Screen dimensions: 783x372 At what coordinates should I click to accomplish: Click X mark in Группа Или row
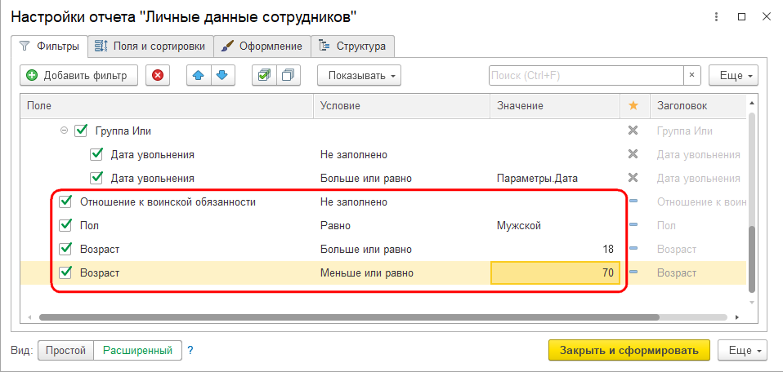click(x=633, y=131)
